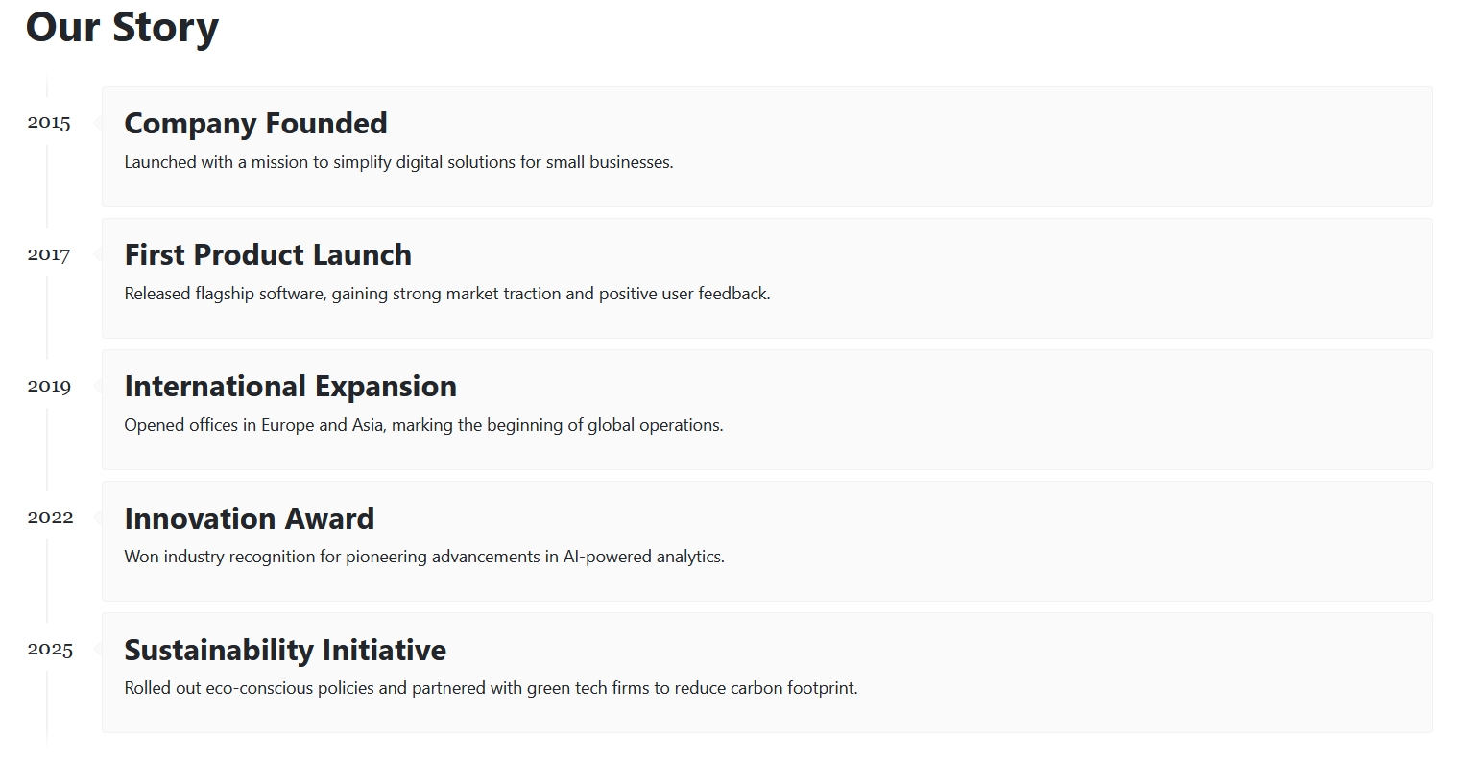Click empty area of International Expansion card
The image size is (1464, 761).
tap(1056, 410)
